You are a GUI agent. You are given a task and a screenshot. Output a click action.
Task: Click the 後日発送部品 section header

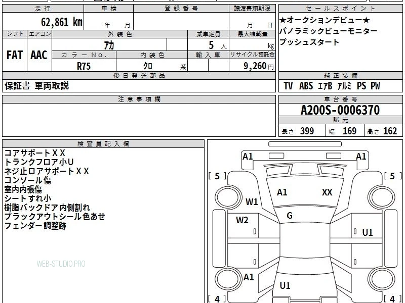click(x=139, y=75)
